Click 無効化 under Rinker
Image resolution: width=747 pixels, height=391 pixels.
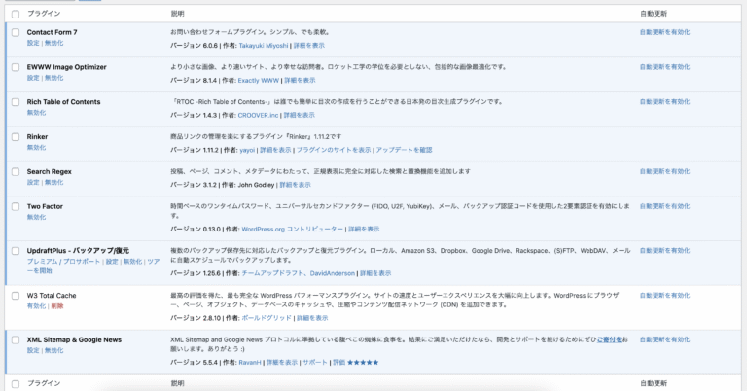[36, 147]
